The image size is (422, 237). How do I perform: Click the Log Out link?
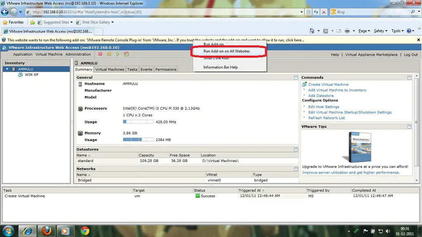411,55
